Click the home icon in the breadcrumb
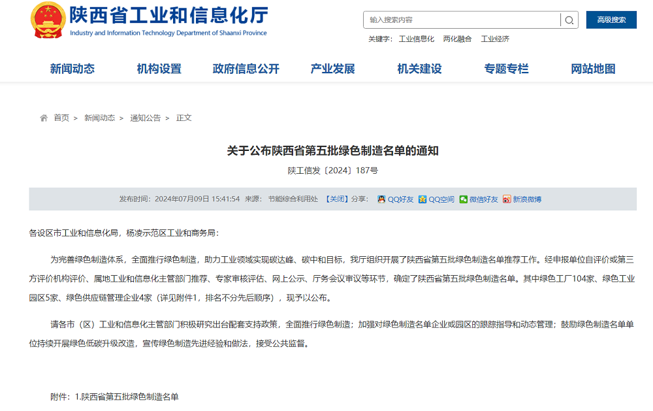 pos(43,118)
